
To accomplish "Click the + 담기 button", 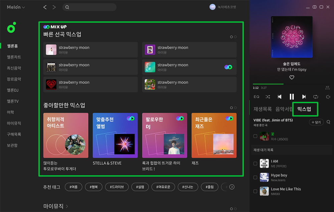I will pos(316,122).
